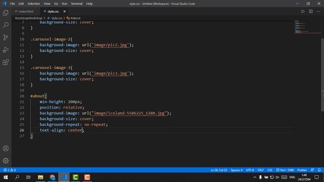Click the Run play icon in editor toolbar

pos(303,11)
